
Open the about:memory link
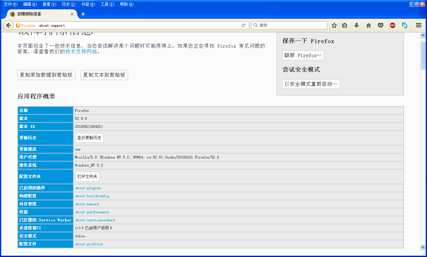pyautogui.click(x=87, y=204)
